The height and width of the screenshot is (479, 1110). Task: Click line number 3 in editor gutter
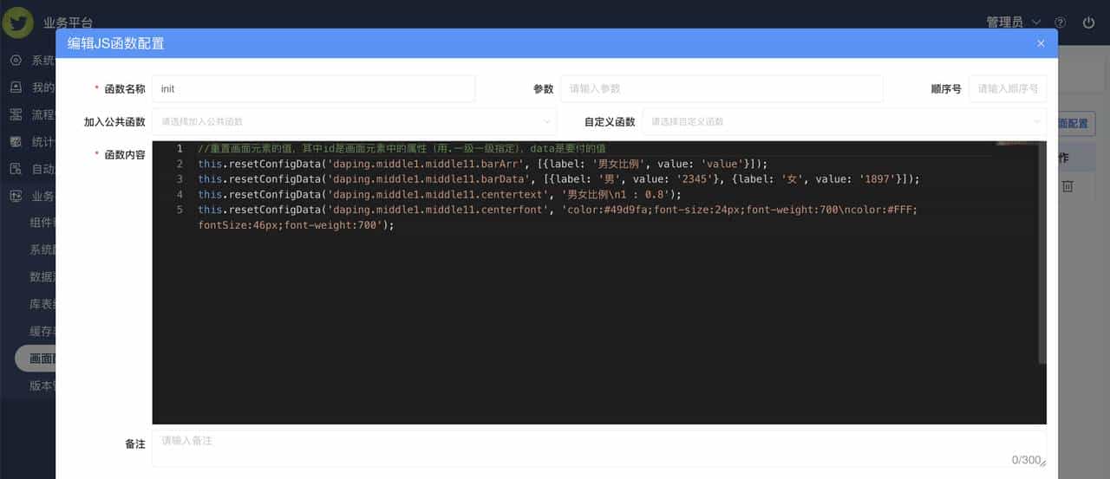[x=180, y=179]
